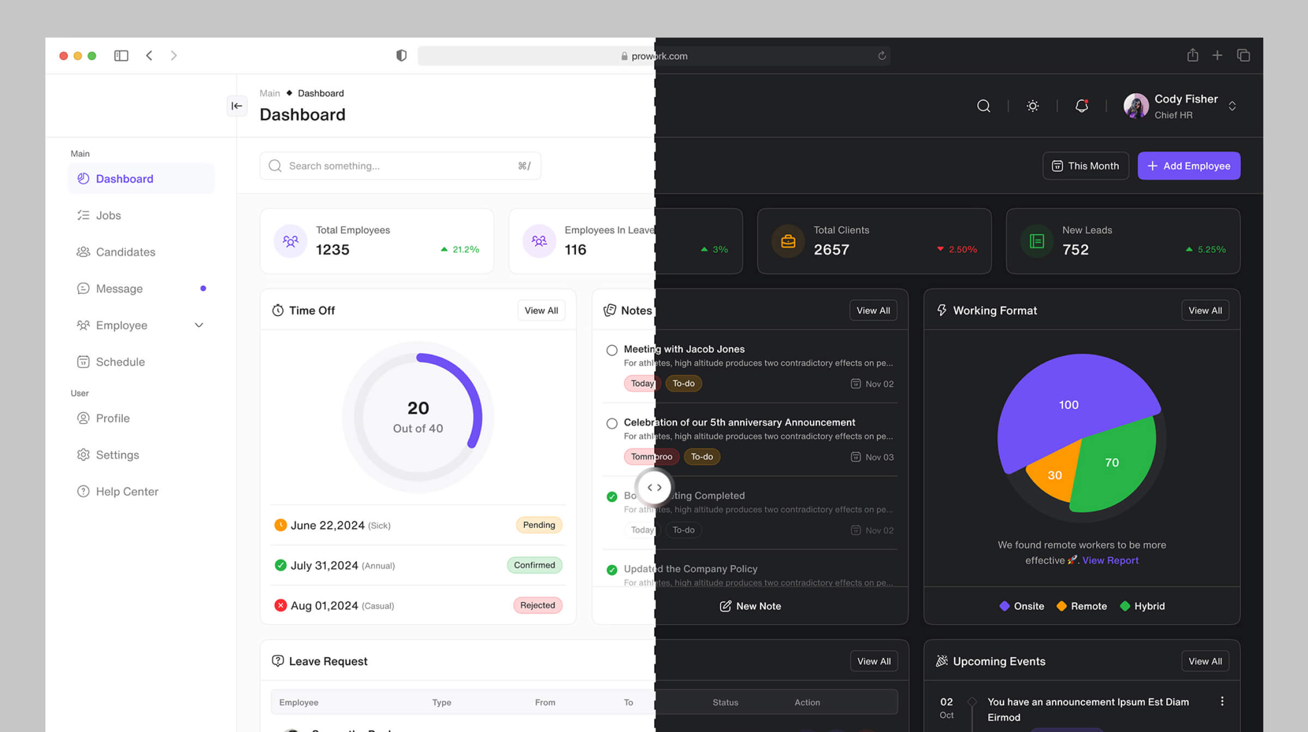Image resolution: width=1308 pixels, height=732 pixels.
Task: Open notifications bell icon
Action: click(1082, 106)
